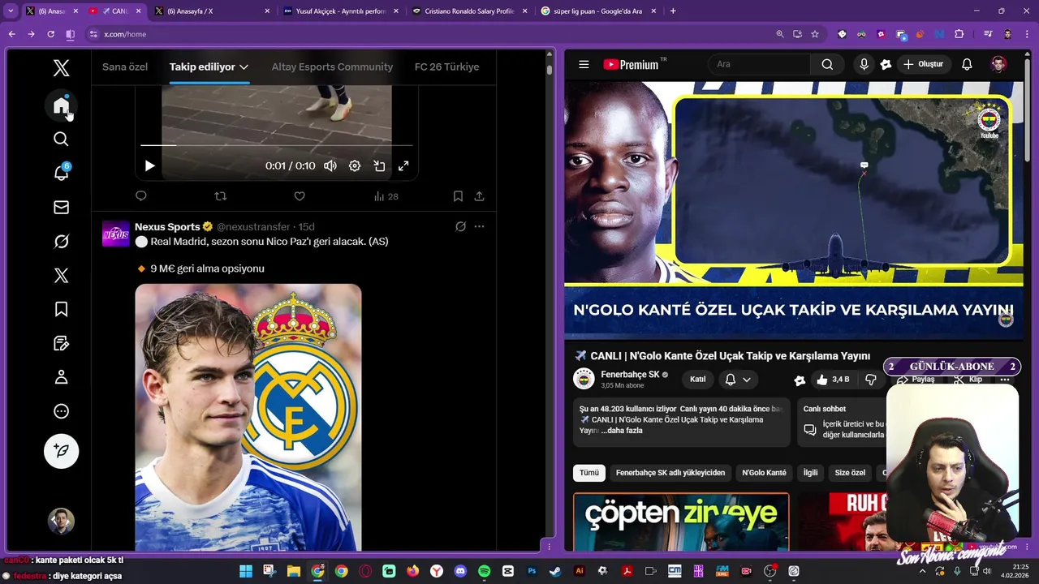Focus YouTube Ara search field
The width and height of the screenshot is (1039, 584).
[759, 64]
